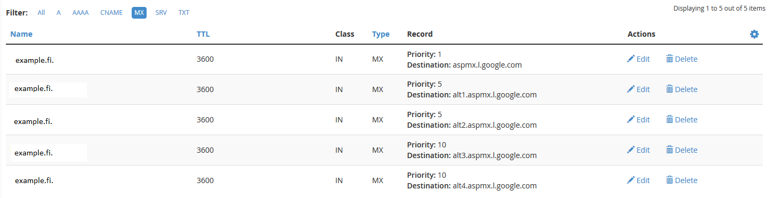Click the pencil icon for alt1.aspmx.l.google.com row
The width and height of the screenshot is (774, 198).
pyautogui.click(x=631, y=89)
